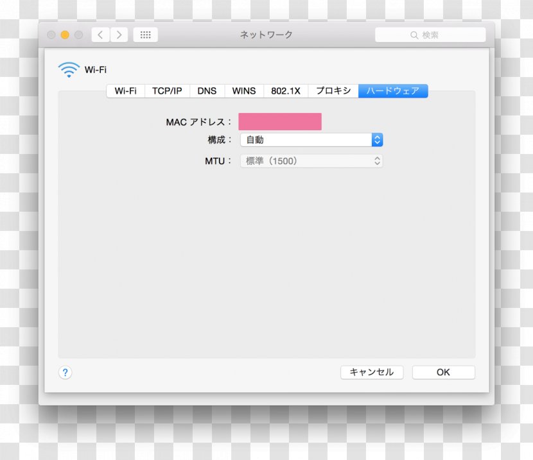Select the プロキシ tab
The width and height of the screenshot is (533, 460).
333,91
